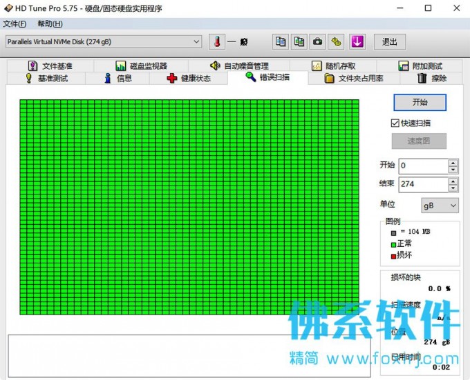This screenshot has height=380, width=470.
Task: Open the 文件基准 tab
Action: pos(50,66)
